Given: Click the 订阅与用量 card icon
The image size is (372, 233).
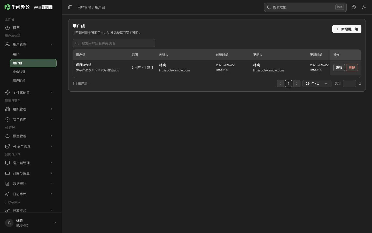Looking at the screenshot, I should click(x=7, y=173).
